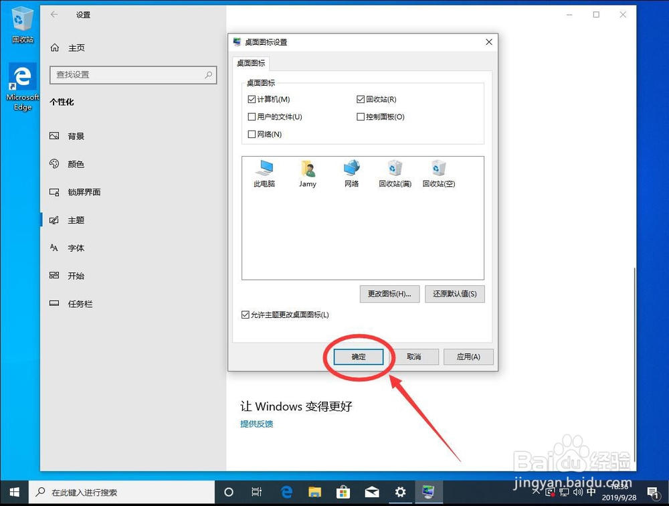Open Cortana circle on taskbar

coord(229,493)
